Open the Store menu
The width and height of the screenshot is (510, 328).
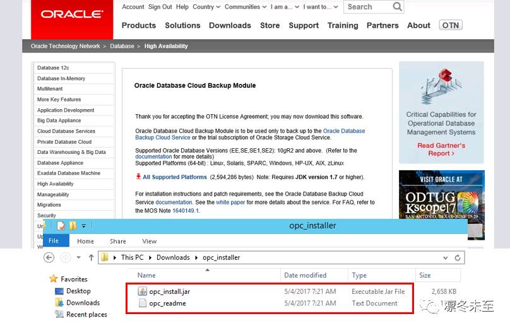(x=270, y=25)
